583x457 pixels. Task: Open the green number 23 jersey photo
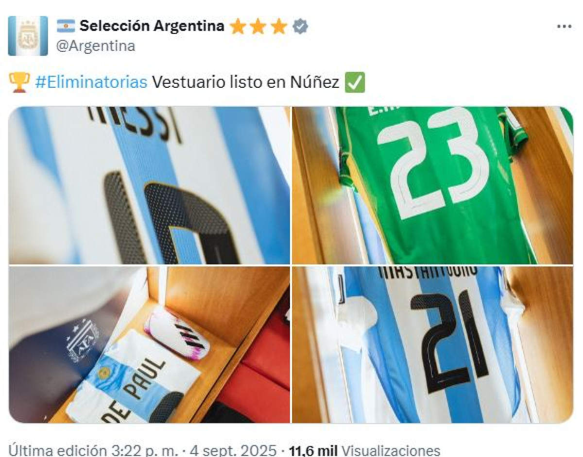pos(432,185)
